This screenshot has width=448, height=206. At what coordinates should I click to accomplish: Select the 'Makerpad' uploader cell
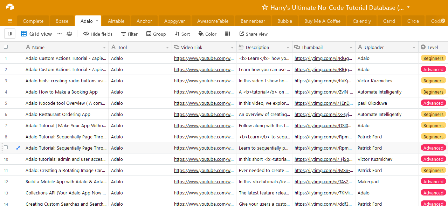click(x=387, y=181)
